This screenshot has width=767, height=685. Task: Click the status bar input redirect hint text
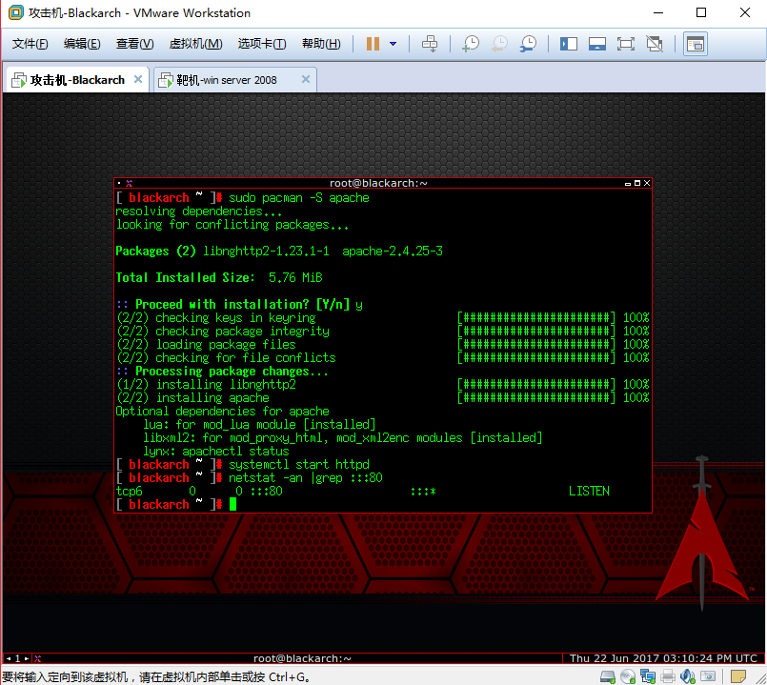tap(156, 677)
